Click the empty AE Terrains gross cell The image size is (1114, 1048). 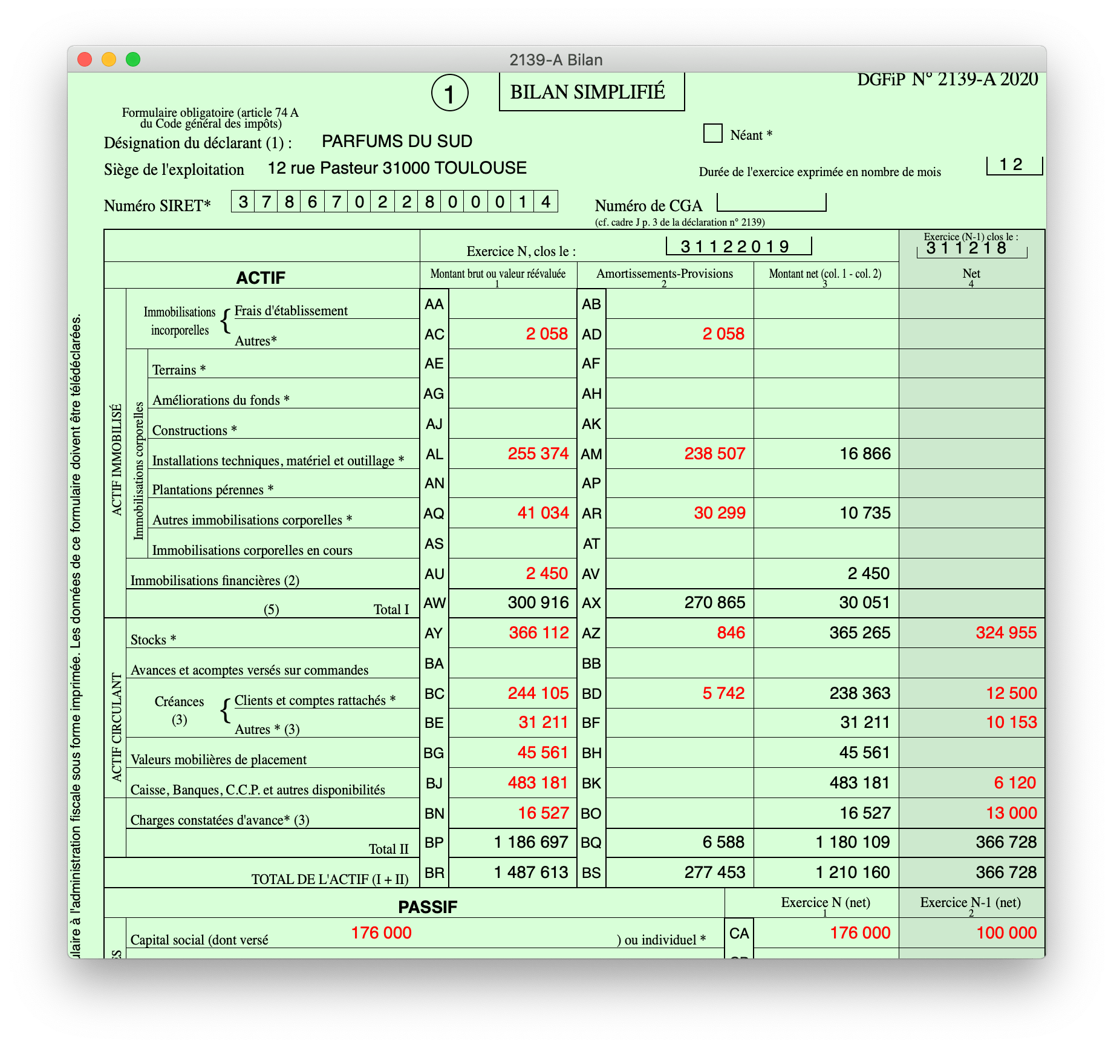513,363
